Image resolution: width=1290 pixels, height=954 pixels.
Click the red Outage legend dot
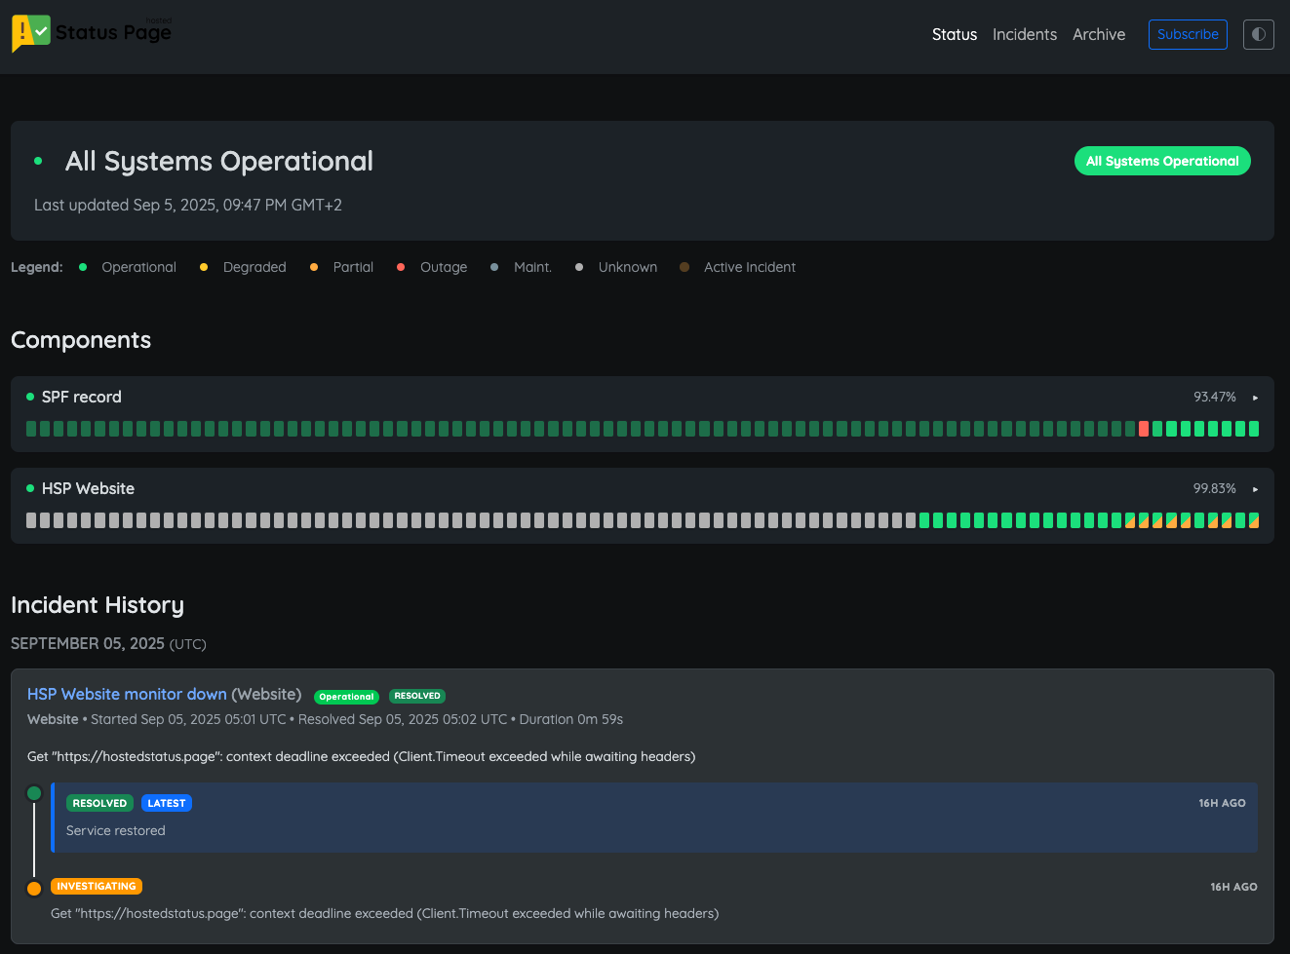[401, 266]
